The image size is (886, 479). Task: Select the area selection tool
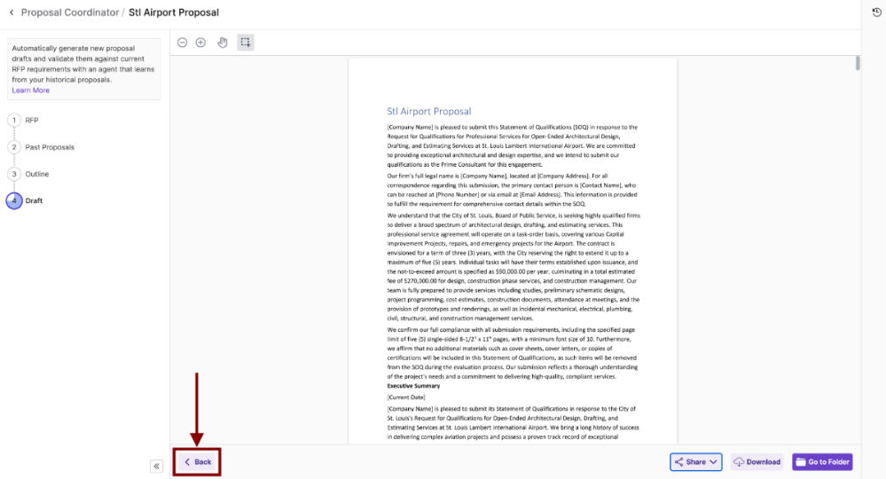point(246,43)
